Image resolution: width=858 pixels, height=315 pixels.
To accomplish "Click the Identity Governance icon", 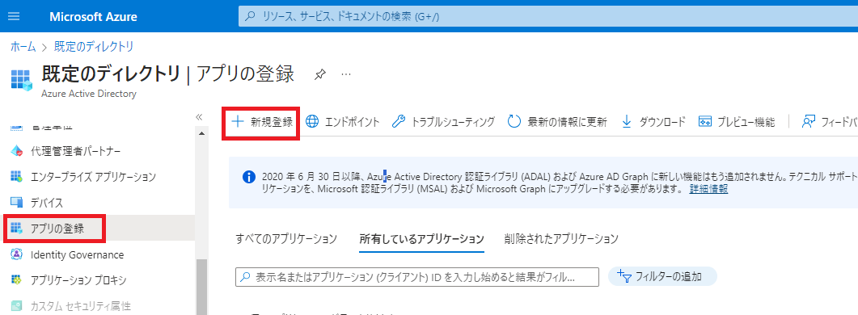I will coord(17,254).
